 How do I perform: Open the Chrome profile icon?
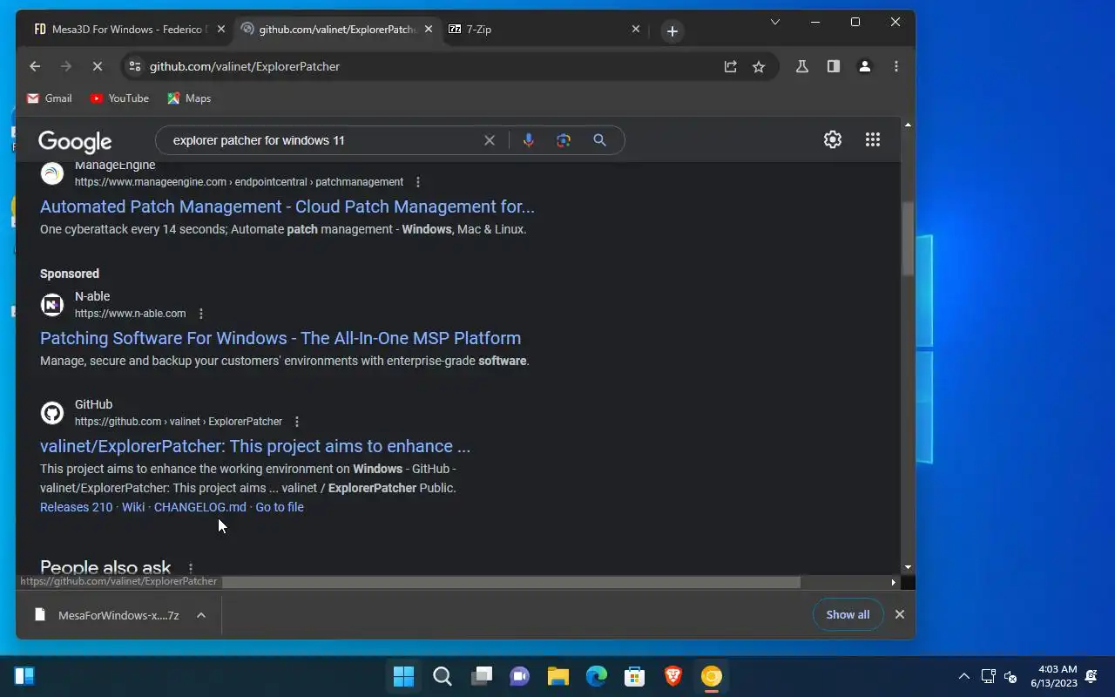tap(865, 66)
